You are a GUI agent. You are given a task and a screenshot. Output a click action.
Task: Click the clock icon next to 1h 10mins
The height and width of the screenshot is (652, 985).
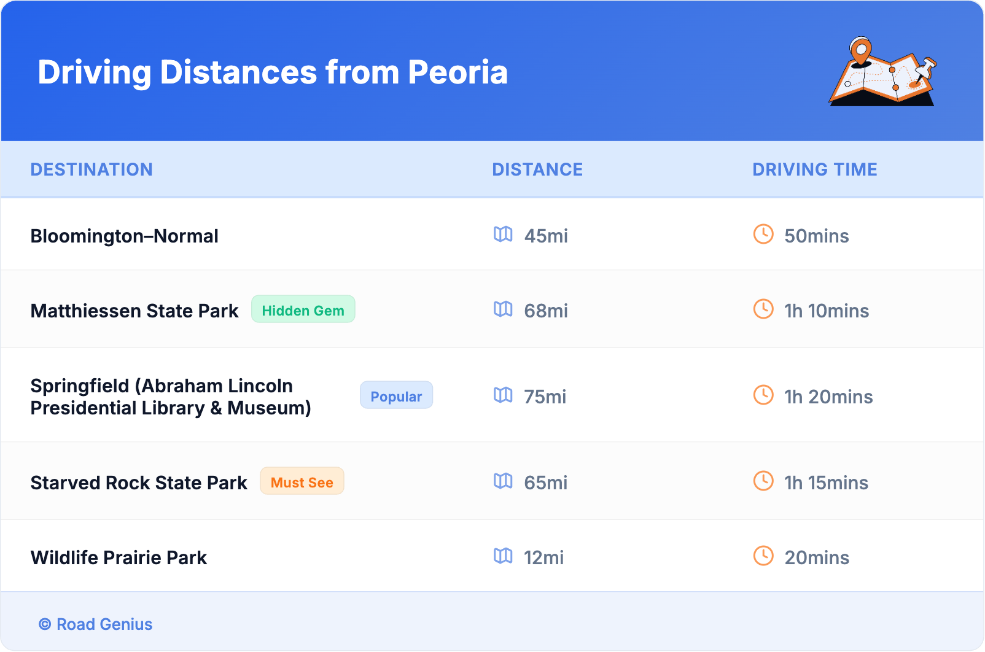click(x=763, y=309)
